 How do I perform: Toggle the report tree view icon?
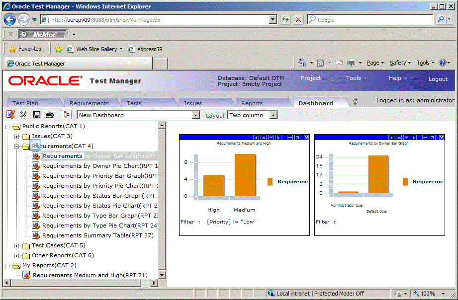pyautogui.click(x=66, y=115)
